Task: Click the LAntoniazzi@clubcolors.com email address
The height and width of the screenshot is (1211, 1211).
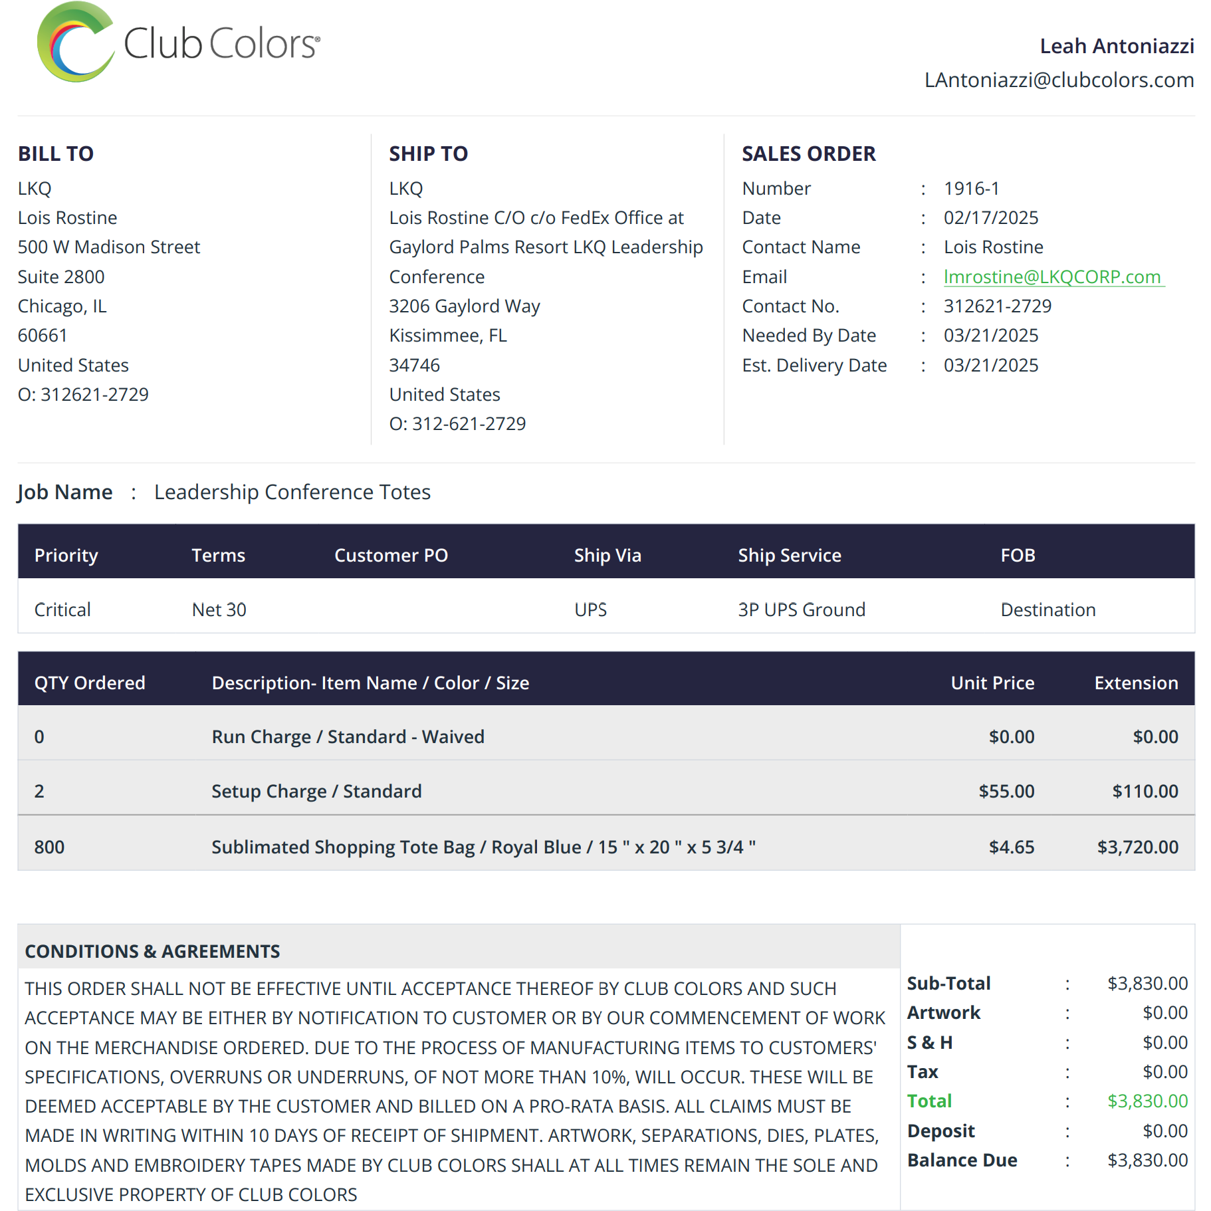Action: point(1059,80)
